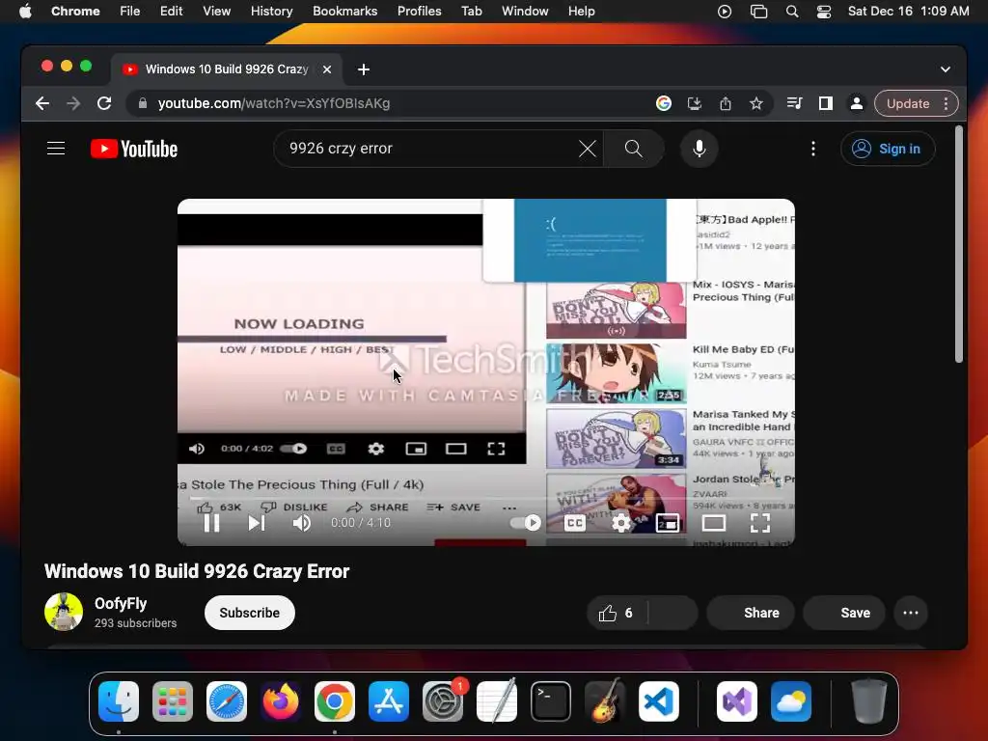
Task: Open the History menu
Action: pos(271,12)
